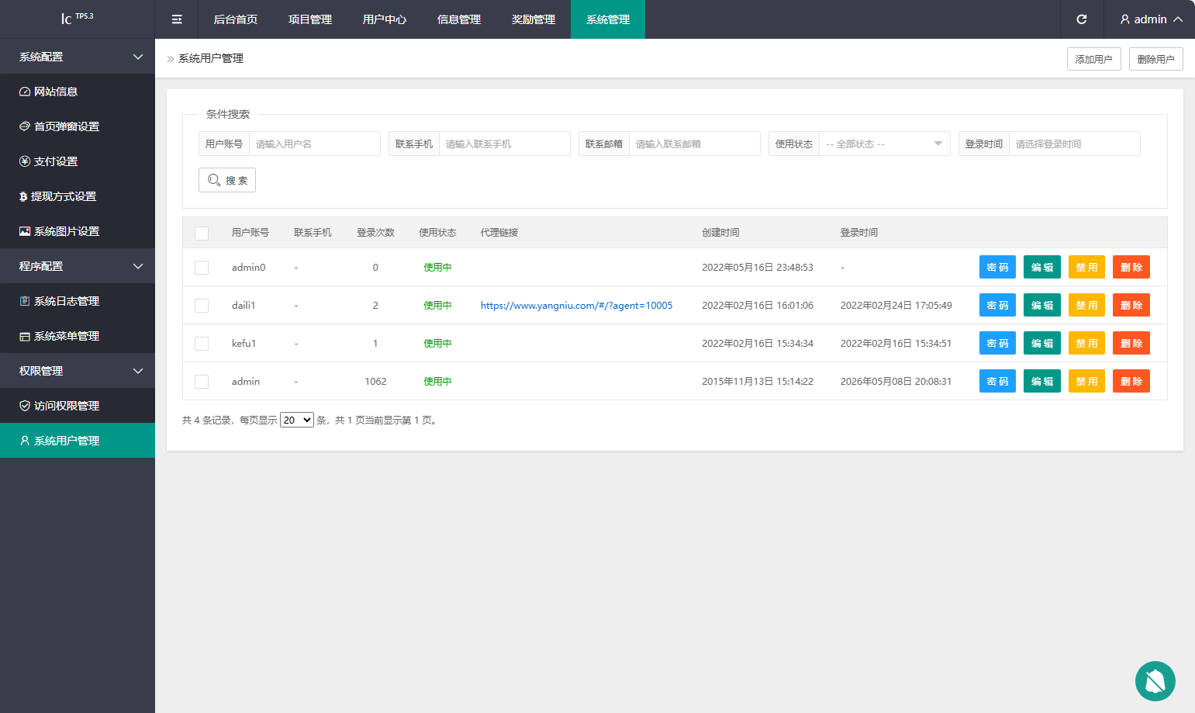Click the 添加用户 button
This screenshot has height=713, width=1195.
[1093, 59]
